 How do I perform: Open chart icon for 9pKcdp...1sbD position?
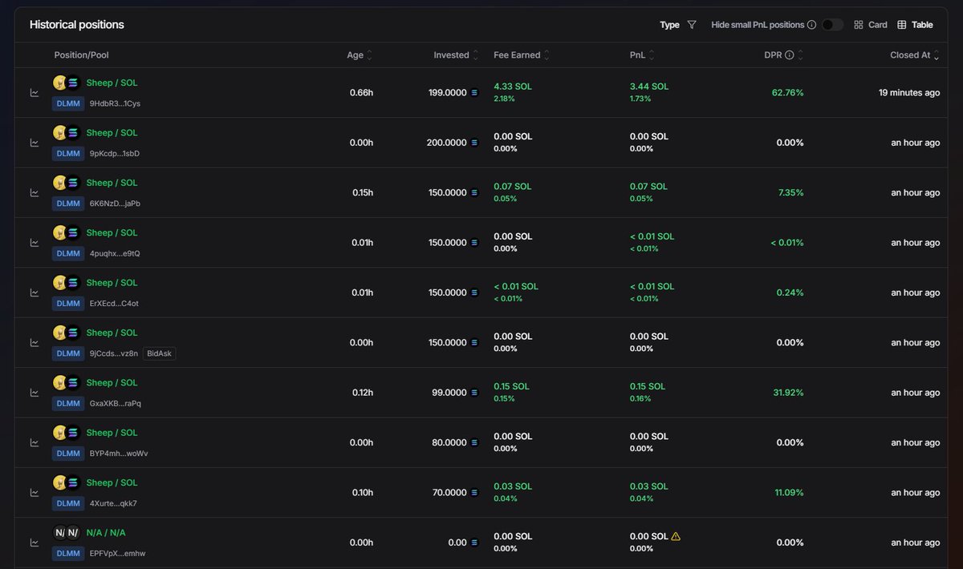pyautogui.click(x=35, y=143)
